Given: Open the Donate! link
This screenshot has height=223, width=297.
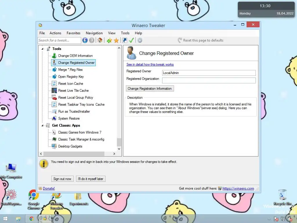Looking at the screenshot, I should [49, 188].
